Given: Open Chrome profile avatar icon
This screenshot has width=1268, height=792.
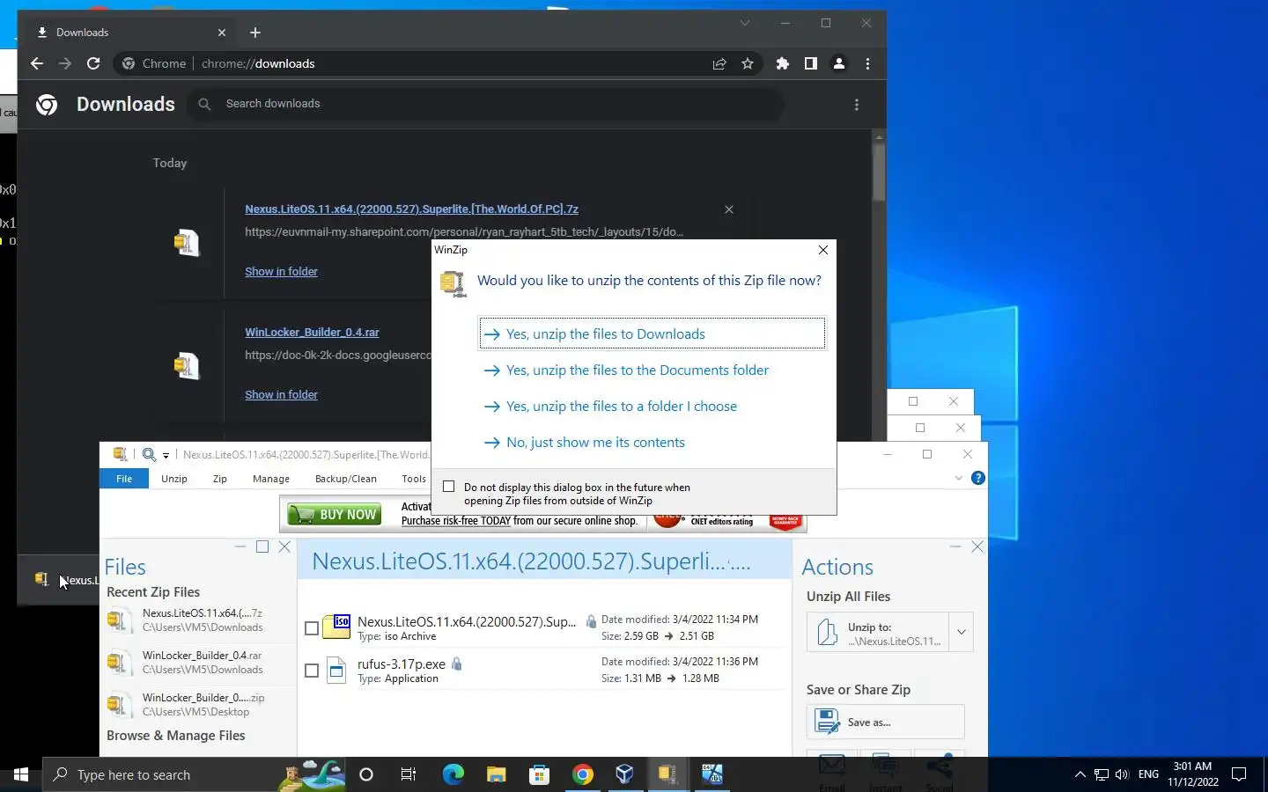Looking at the screenshot, I should click(x=839, y=63).
